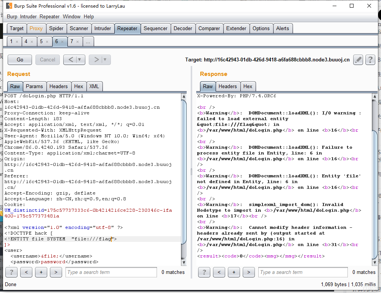Close Repeater tab 4
381x293 pixels.
(32, 42)
